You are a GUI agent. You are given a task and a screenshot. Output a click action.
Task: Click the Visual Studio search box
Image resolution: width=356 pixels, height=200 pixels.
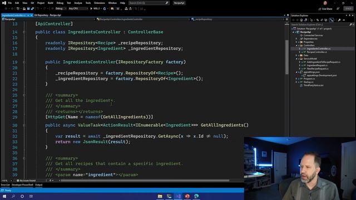(149, 3)
